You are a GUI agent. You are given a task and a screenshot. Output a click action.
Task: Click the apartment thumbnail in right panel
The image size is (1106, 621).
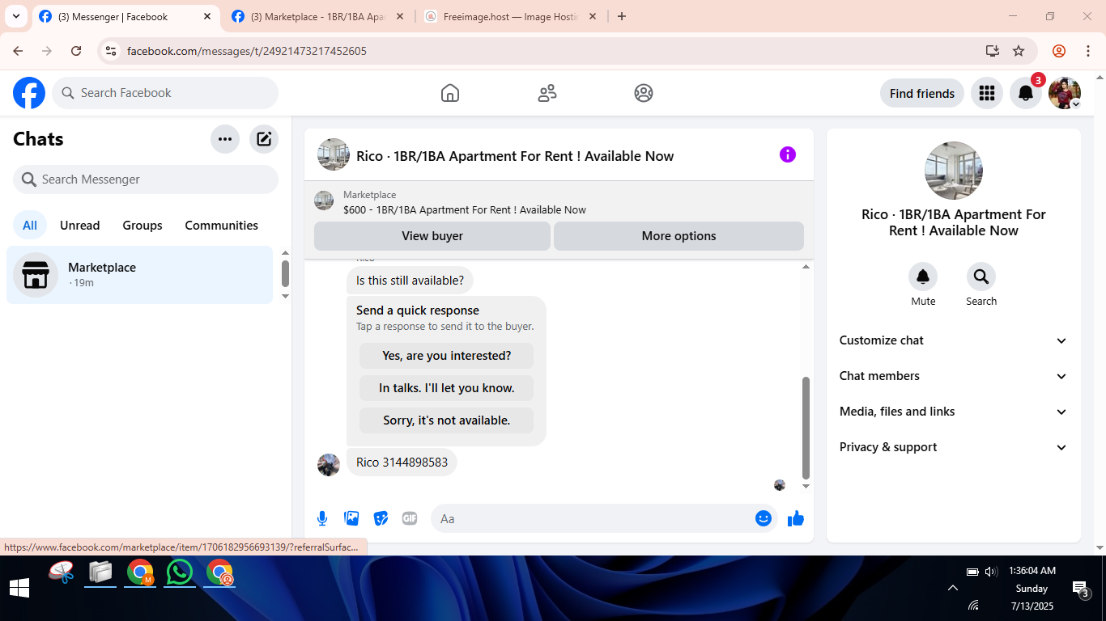pos(954,171)
